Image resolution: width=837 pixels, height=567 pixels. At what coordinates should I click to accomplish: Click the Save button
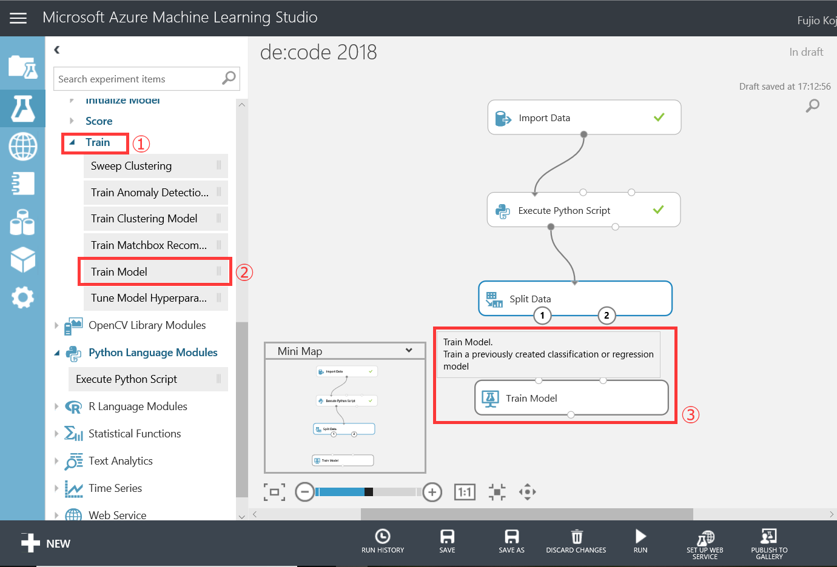447,541
